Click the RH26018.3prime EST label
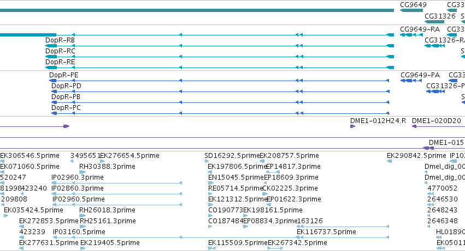This screenshot has width=465, height=251. click(x=107, y=211)
